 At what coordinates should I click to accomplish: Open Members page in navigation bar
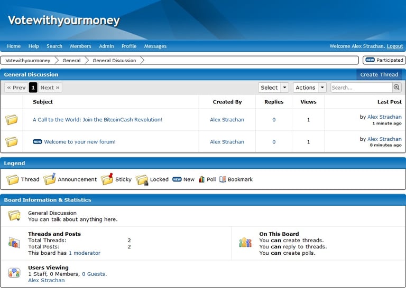click(80, 46)
